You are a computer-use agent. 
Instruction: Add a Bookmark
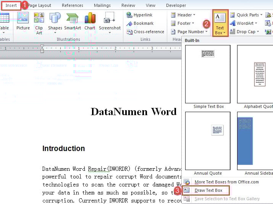(140, 23)
